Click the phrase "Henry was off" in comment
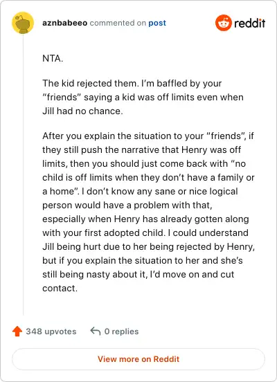277x382 pixels. [211, 149]
